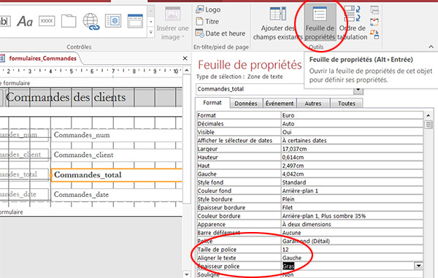
Task: Select the Commandes_num text box in form
Action: 117,135
